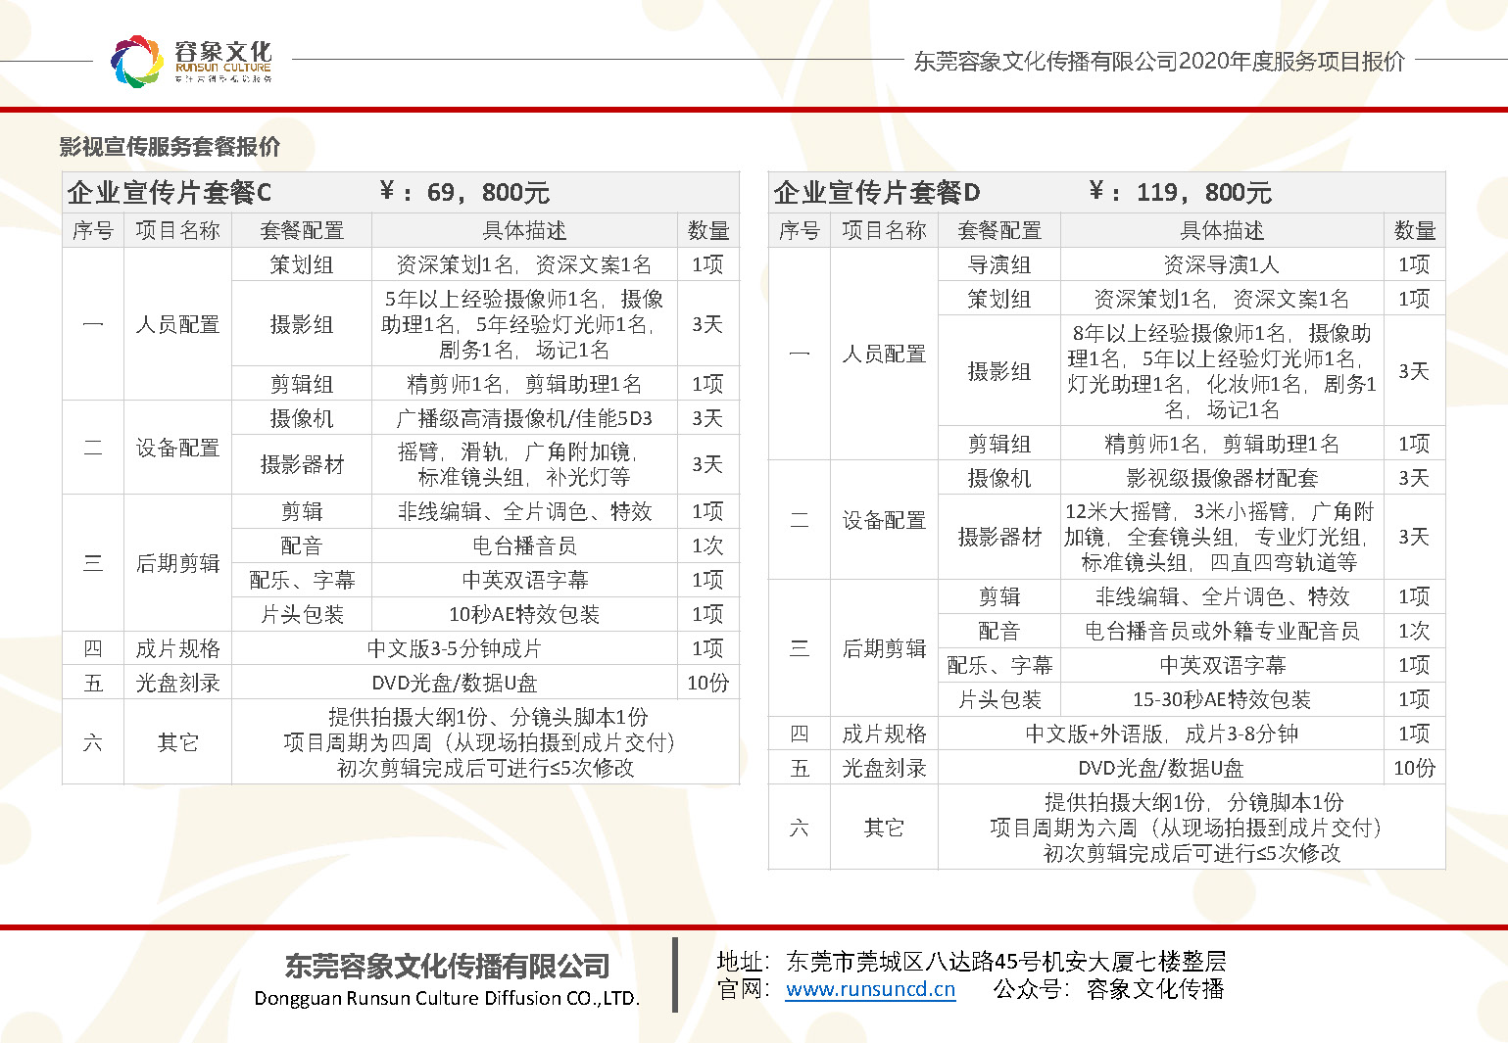This screenshot has height=1043, width=1508.
Task: Select 电台播音员或外籍专业配音员 cell
Action: tap(1222, 631)
